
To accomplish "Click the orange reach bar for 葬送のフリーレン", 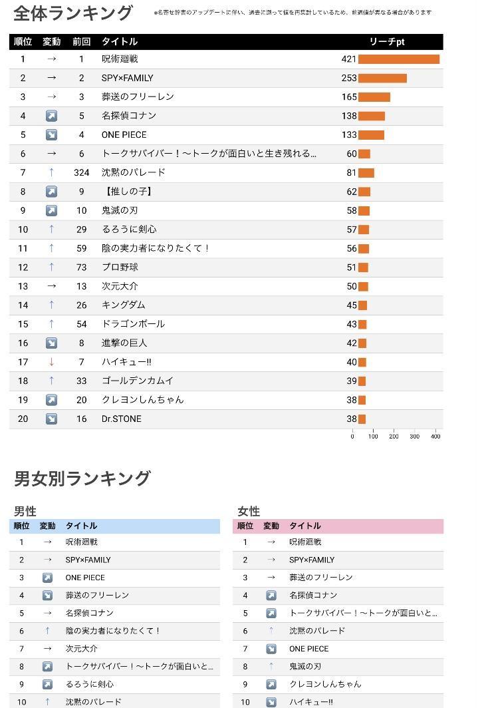I will pos(374,97).
